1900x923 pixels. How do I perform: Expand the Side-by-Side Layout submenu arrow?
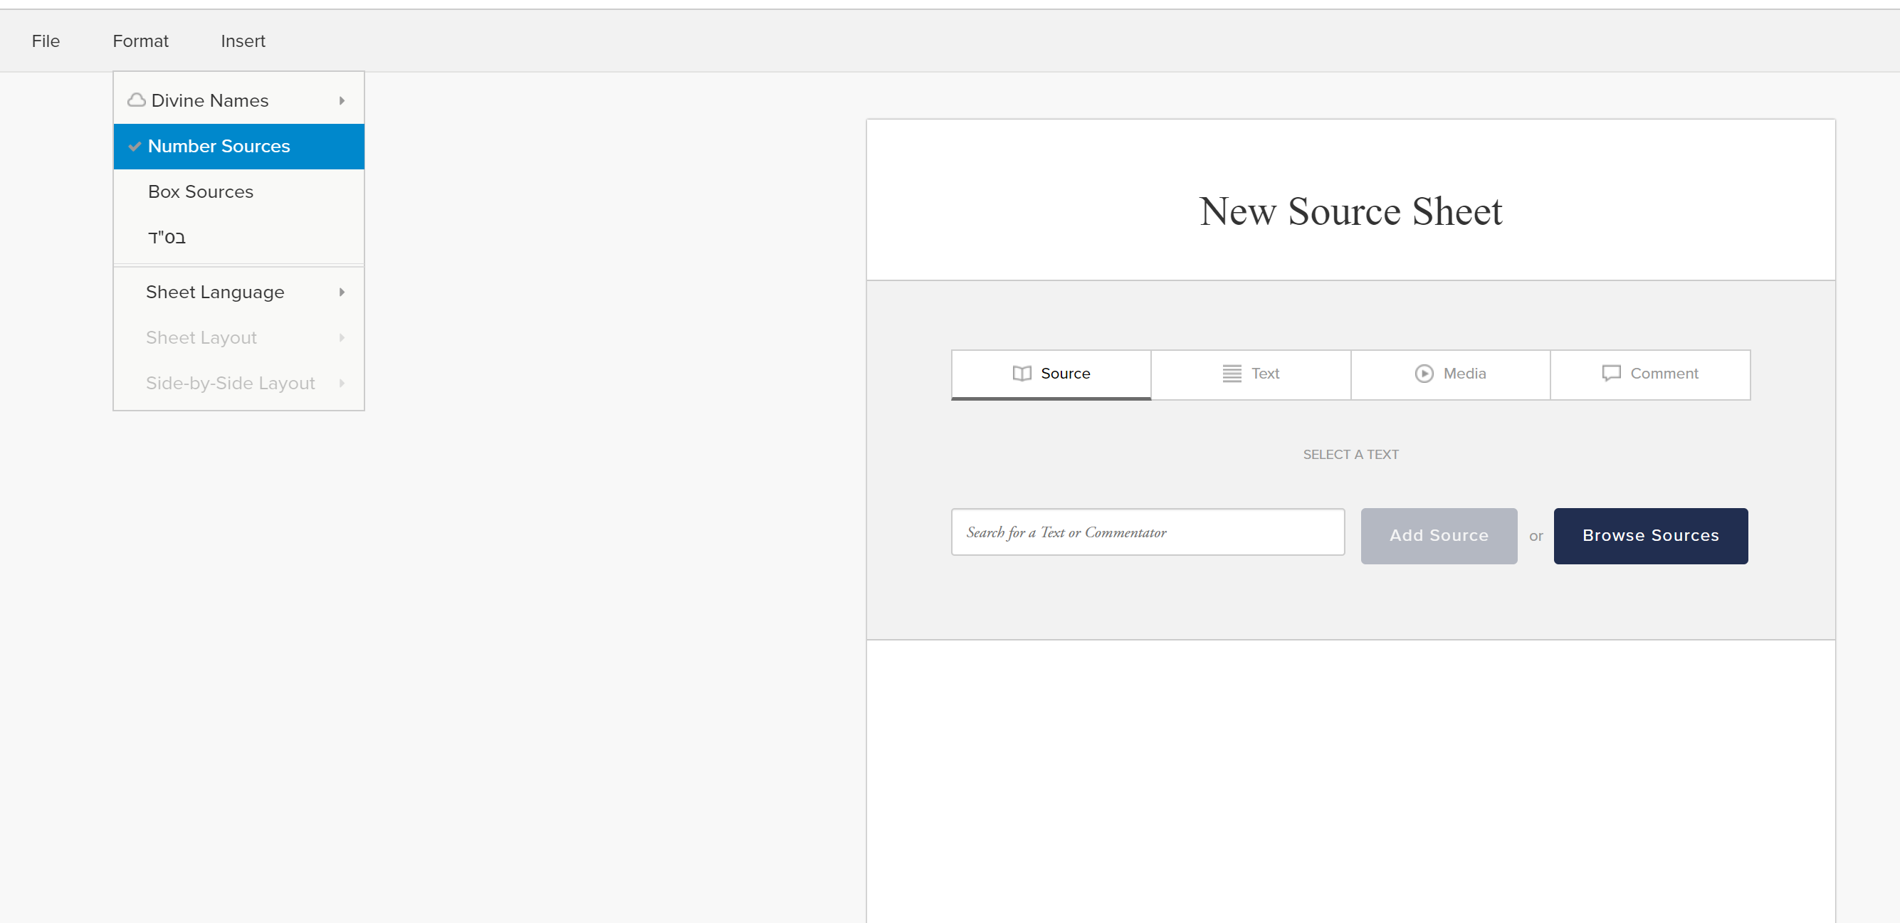pyautogui.click(x=342, y=384)
